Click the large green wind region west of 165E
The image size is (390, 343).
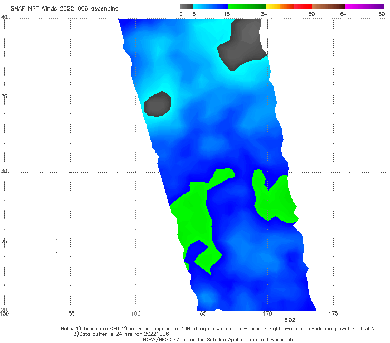[x=195, y=217]
